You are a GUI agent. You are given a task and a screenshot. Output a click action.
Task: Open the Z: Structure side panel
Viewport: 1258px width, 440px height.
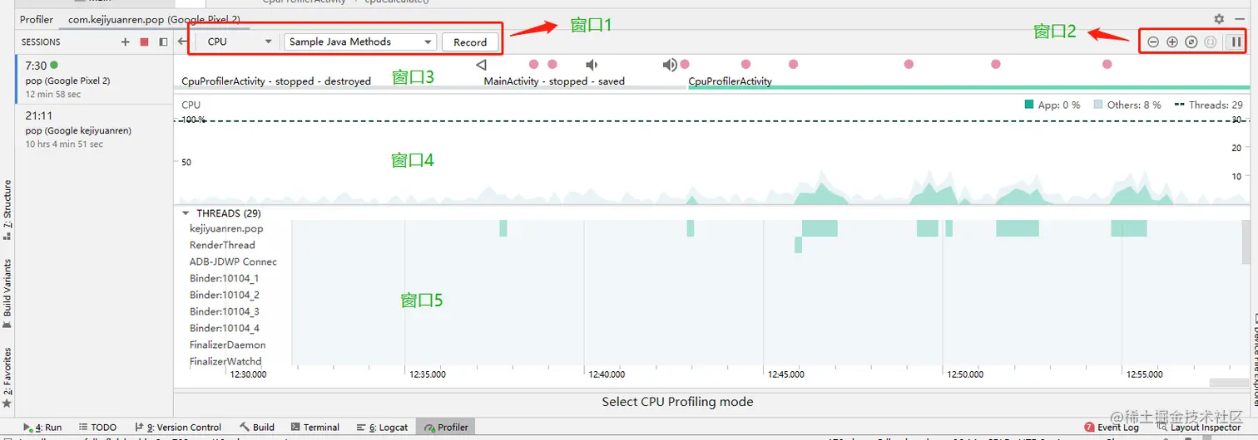tap(7, 210)
